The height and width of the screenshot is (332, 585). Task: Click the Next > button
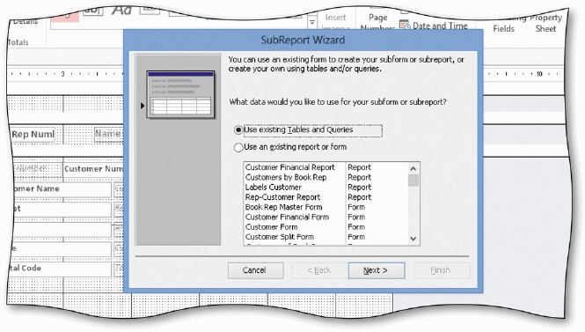pos(377,270)
